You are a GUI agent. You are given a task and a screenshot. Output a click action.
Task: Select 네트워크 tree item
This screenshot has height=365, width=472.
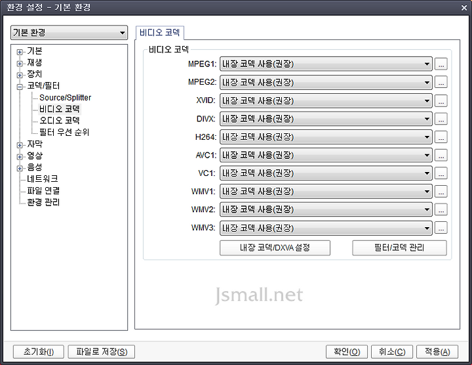[43, 179]
